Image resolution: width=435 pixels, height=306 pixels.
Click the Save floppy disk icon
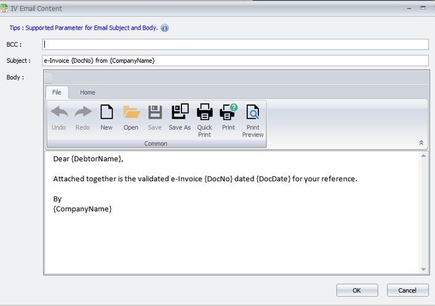(x=155, y=113)
